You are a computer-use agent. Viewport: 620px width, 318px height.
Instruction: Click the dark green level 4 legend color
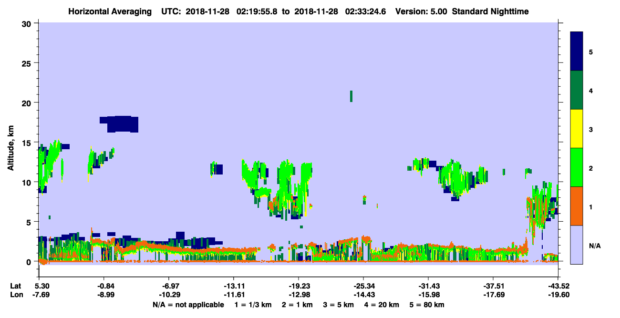577,90
